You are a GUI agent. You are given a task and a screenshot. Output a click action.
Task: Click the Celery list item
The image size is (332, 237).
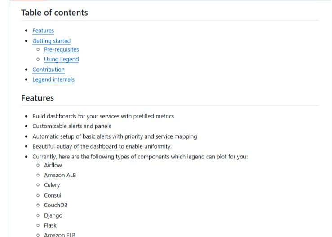tap(52, 185)
